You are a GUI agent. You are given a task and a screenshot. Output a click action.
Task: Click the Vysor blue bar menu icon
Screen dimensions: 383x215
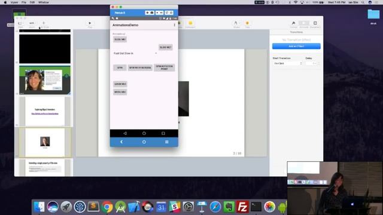166,142
